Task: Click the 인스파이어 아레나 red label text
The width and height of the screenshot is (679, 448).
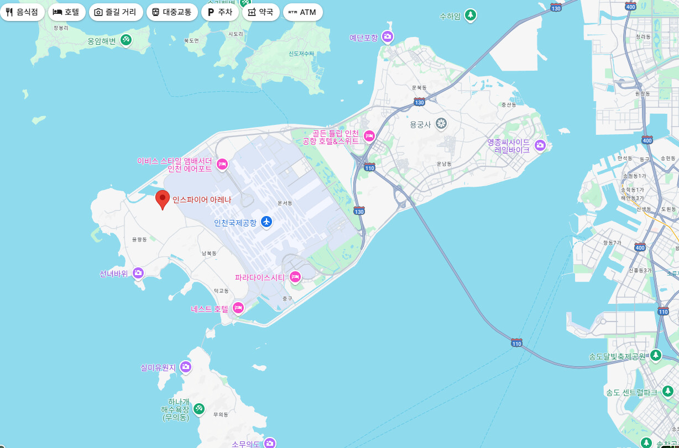Action: tap(202, 200)
